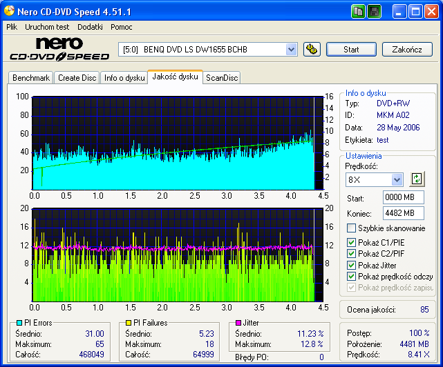Click the Start button
This screenshot has height=367, width=443.
click(351, 50)
